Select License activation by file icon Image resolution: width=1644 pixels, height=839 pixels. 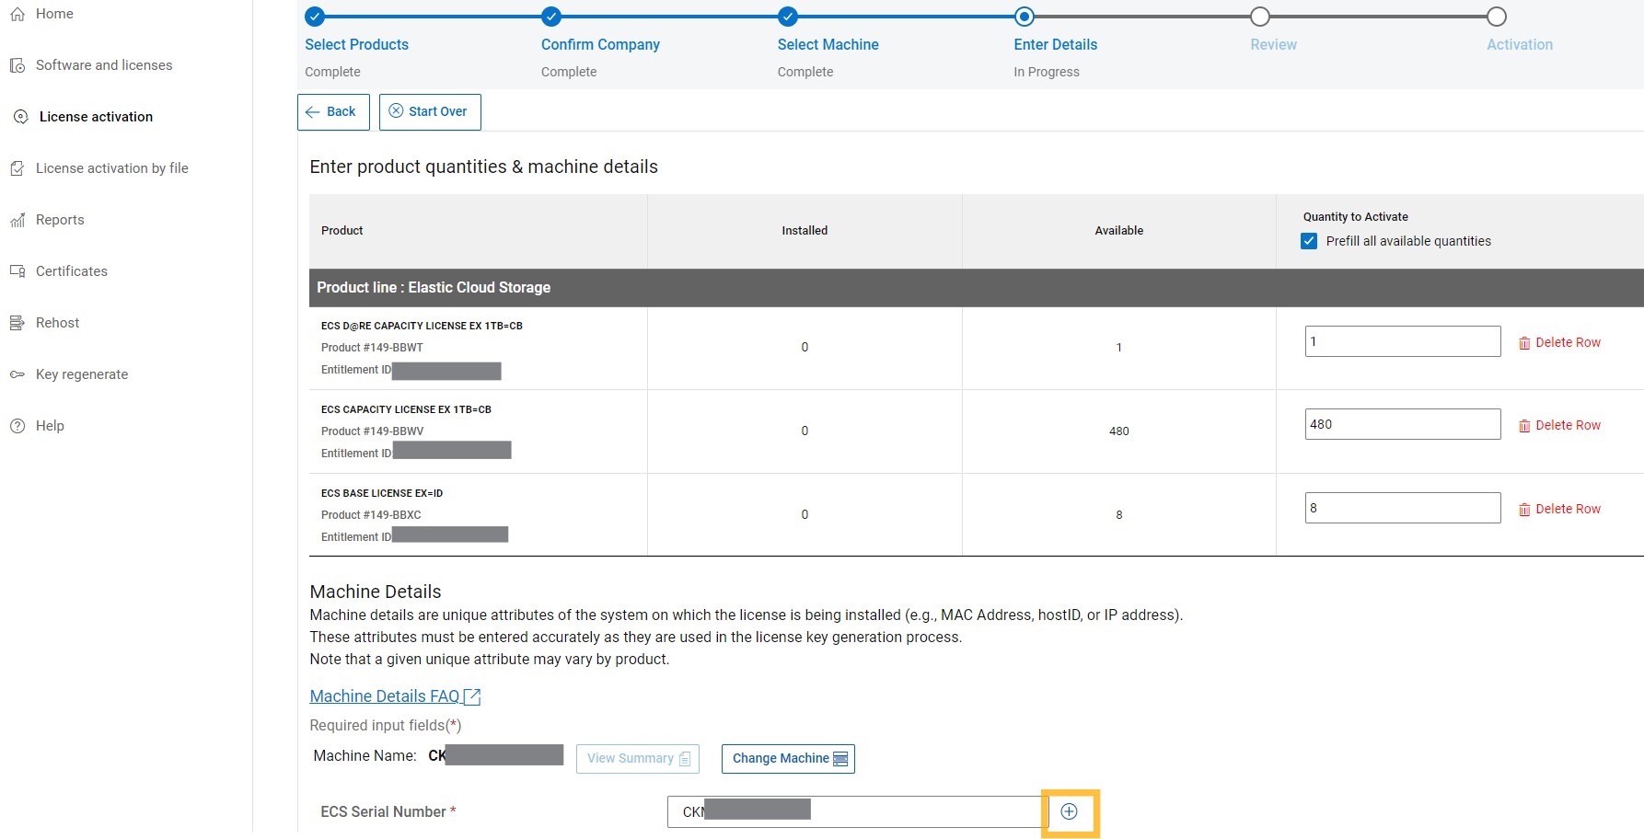point(18,167)
